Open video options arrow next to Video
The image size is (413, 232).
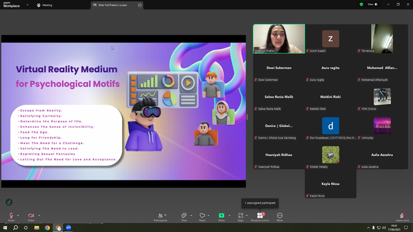tap(39, 215)
